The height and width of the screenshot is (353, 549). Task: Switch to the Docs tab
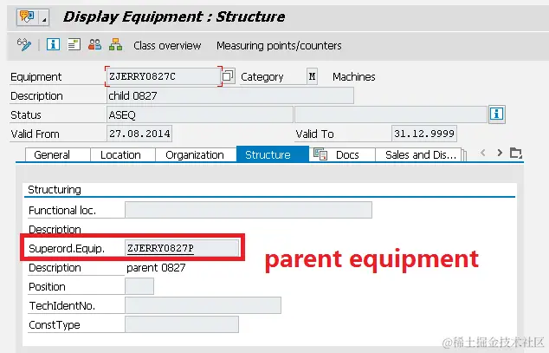point(342,154)
